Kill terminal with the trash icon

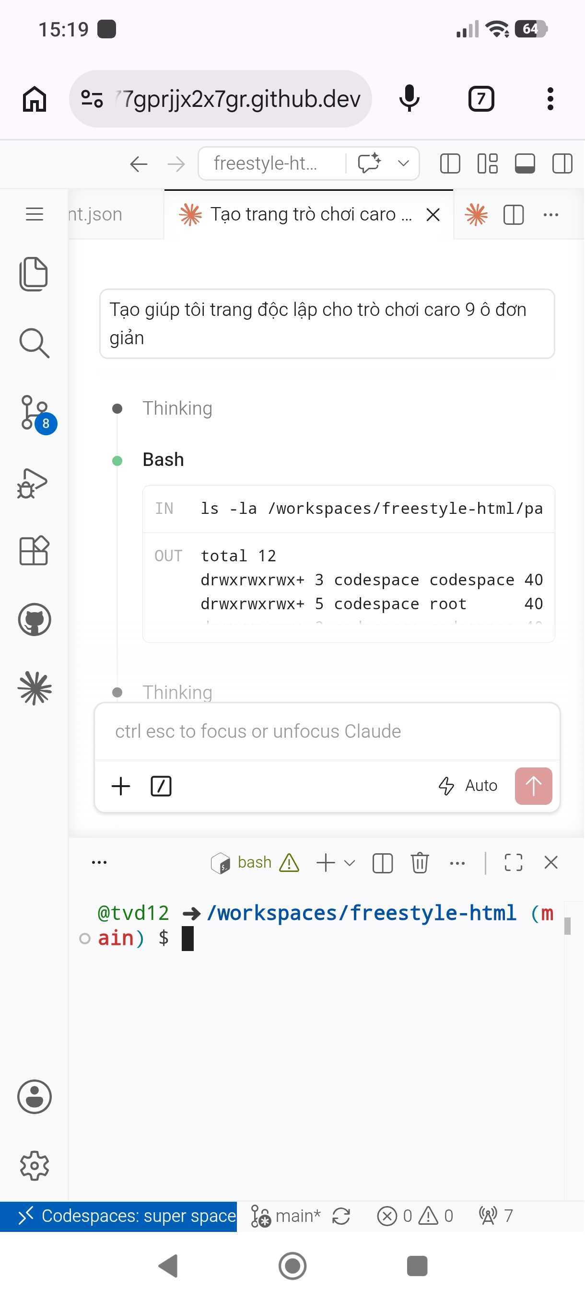pyautogui.click(x=420, y=862)
